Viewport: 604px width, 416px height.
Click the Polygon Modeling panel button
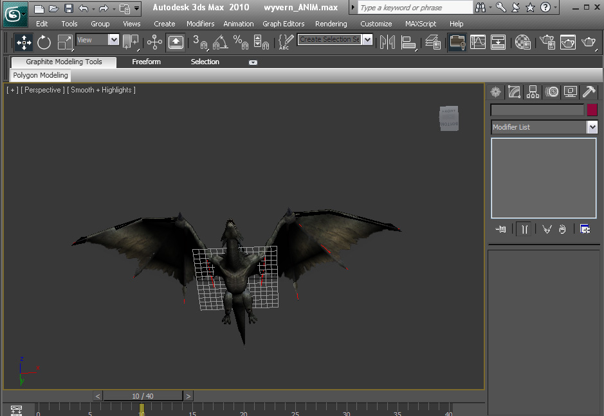pyautogui.click(x=41, y=75)
